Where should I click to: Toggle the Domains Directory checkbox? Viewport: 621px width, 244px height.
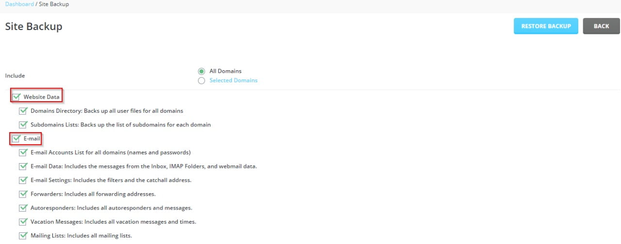point(23,111)
